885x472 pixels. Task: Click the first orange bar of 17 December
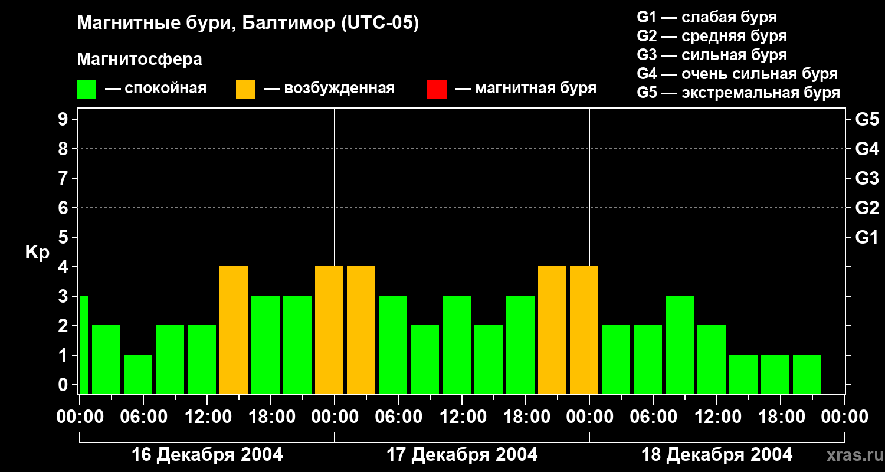pos(361,330)
